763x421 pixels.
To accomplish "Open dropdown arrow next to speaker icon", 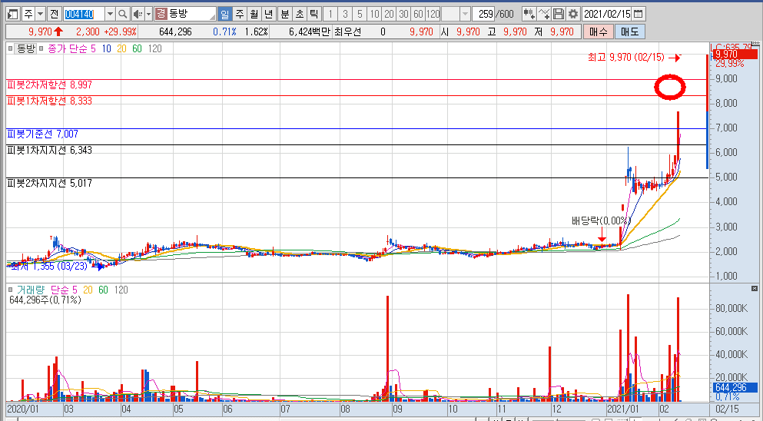I will tap(148, 14).
